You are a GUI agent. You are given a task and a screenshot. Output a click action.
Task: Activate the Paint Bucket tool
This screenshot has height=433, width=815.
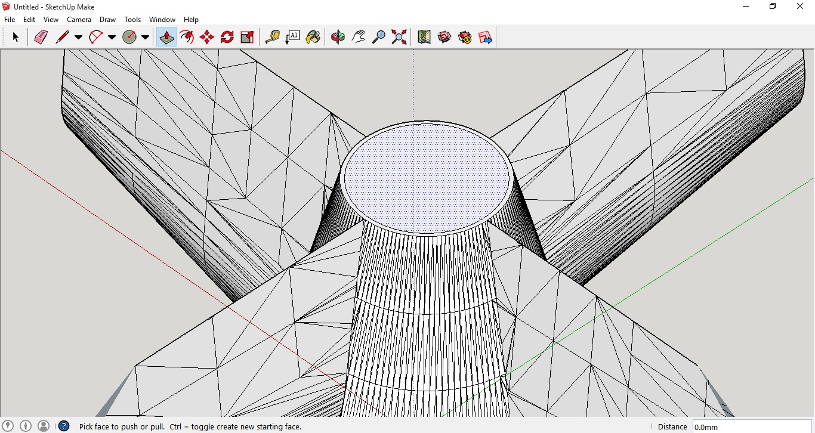313,37
